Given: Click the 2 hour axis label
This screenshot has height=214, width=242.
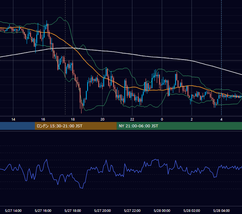Looking at the screenshot, I should tap(192, 119).
